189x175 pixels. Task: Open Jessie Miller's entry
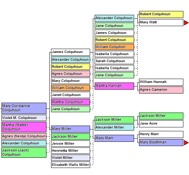click(x=70, y=144)
